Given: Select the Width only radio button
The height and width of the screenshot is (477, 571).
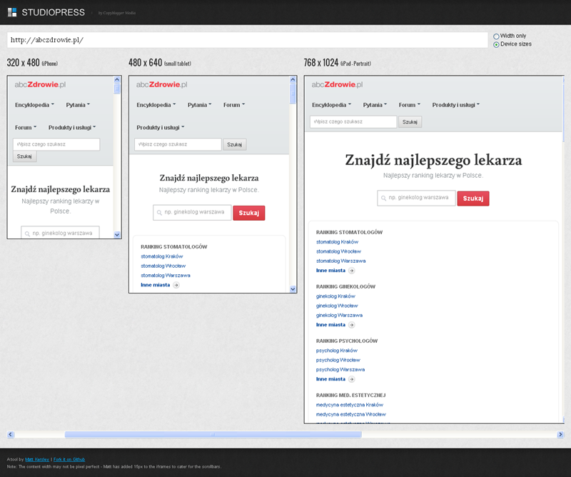Looking at the screenshot, I should [x=496, y=36].
